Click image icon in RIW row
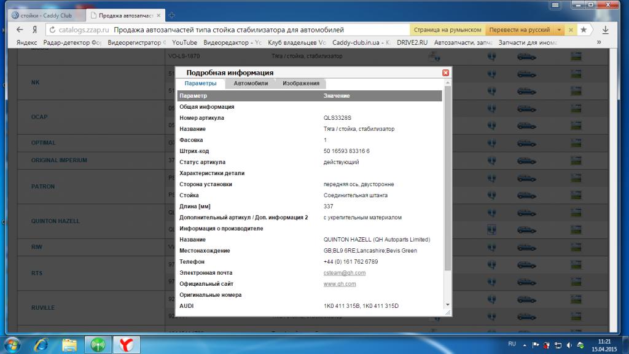 pos(576,247)
